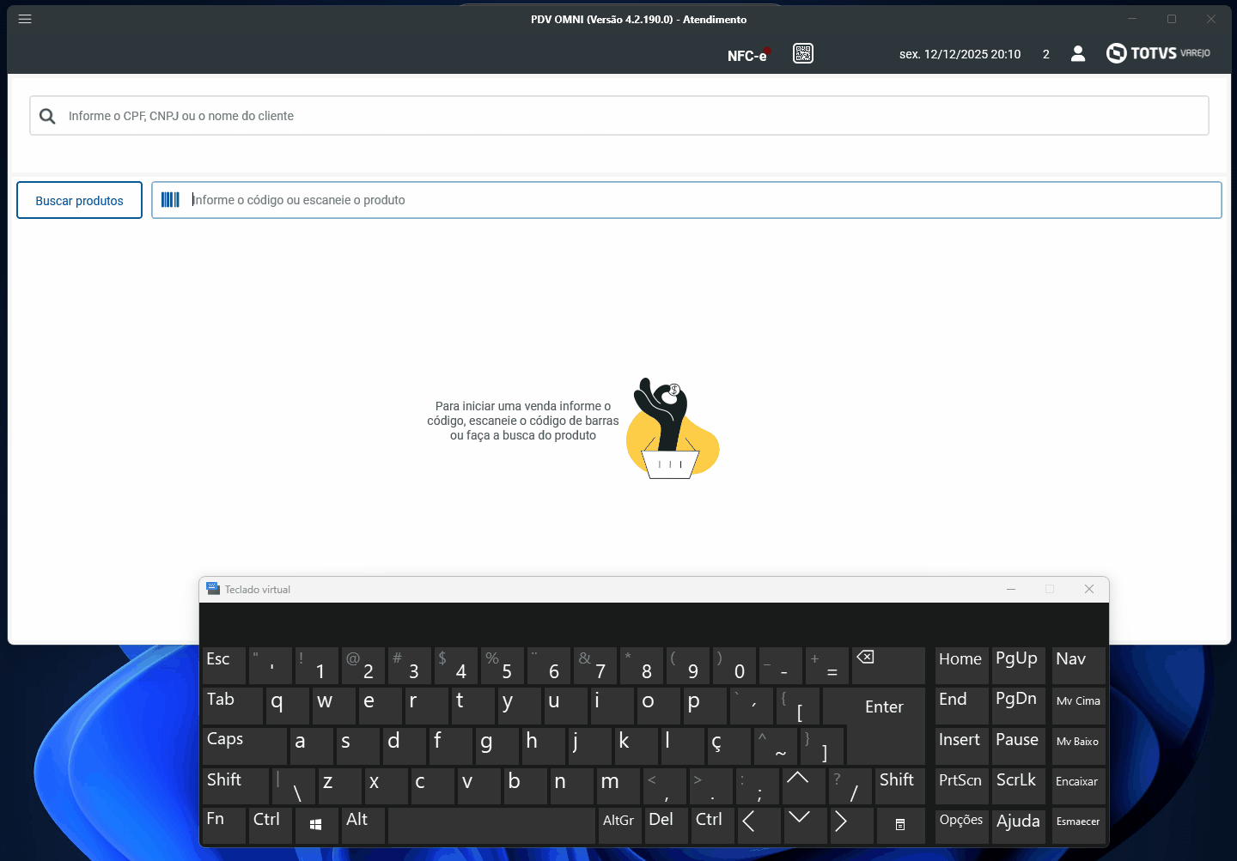Screen dimensions: 1237x861
Task: Click the context menu key on virtual keyboard
Action: coord(900,825)
